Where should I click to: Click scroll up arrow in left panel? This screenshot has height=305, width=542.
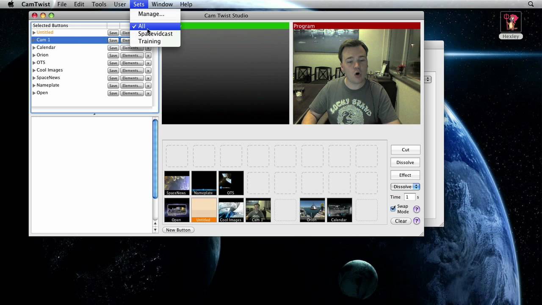coord(155,223)
